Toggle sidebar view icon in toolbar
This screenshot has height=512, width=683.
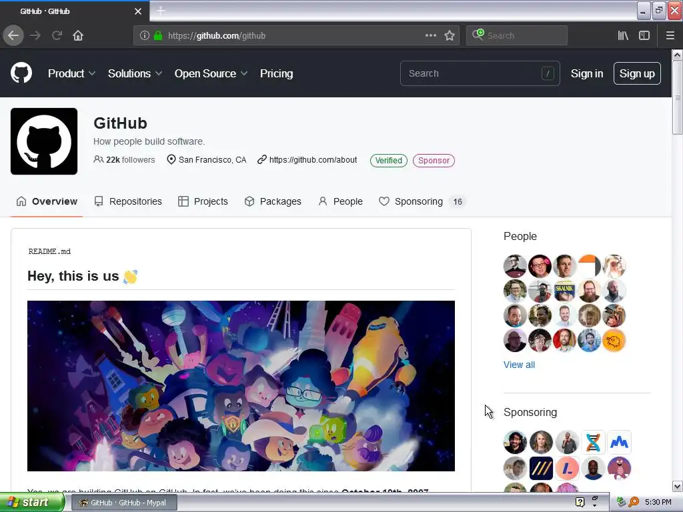click(644, 35)
